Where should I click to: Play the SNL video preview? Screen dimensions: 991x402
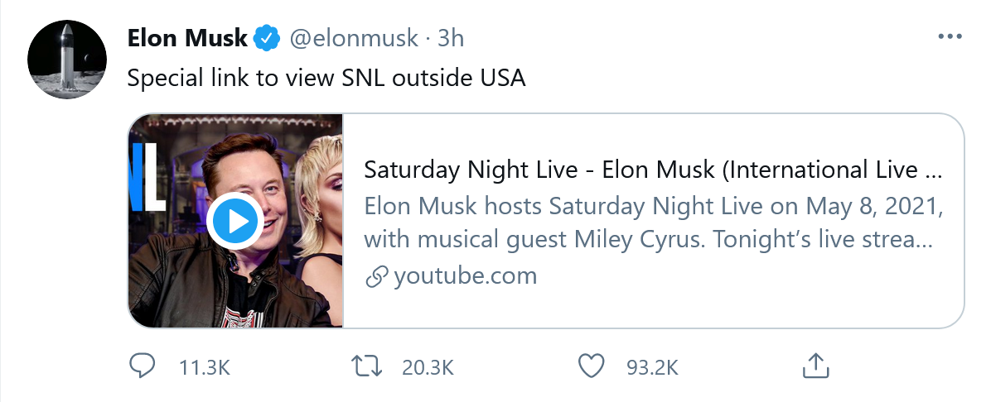pyautogui.click(x=235, y=221)
